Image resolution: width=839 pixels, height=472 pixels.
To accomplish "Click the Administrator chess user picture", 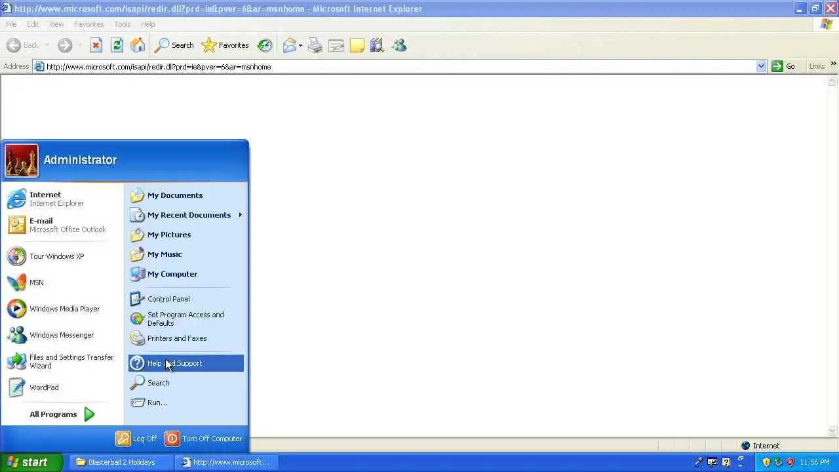I will (x=22, y=161).
